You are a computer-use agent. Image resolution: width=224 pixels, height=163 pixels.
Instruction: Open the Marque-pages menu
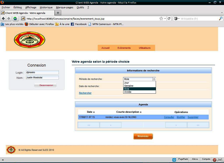[x=65, y=7]
